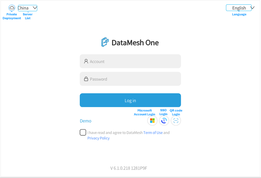Click the QR code Login icon
The image size is (261, 178).
click(x=176, y=121)
